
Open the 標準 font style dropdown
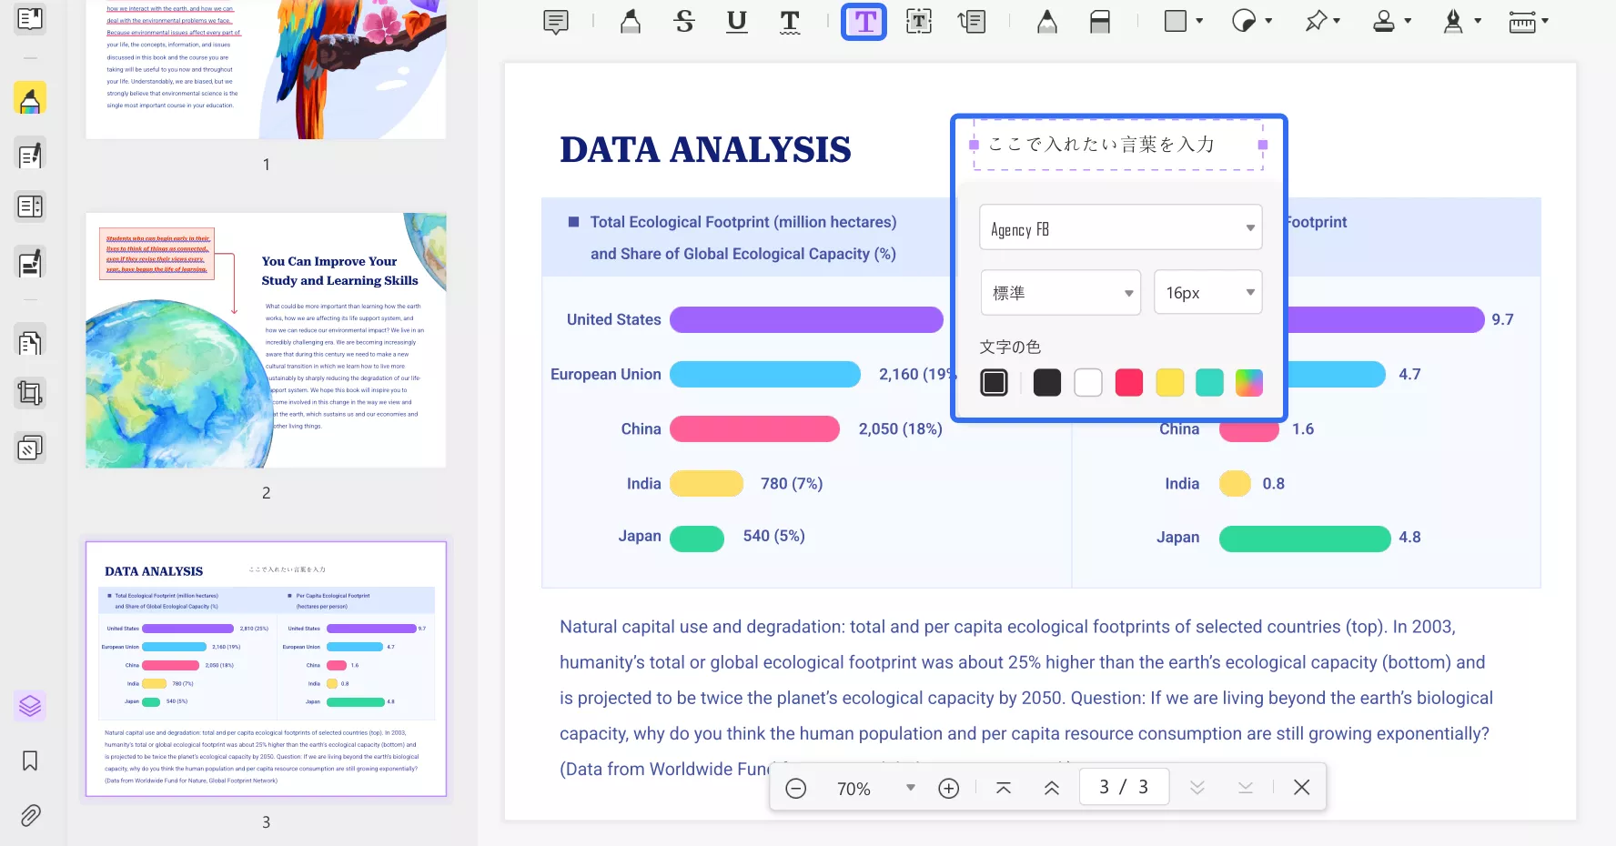1060,293
